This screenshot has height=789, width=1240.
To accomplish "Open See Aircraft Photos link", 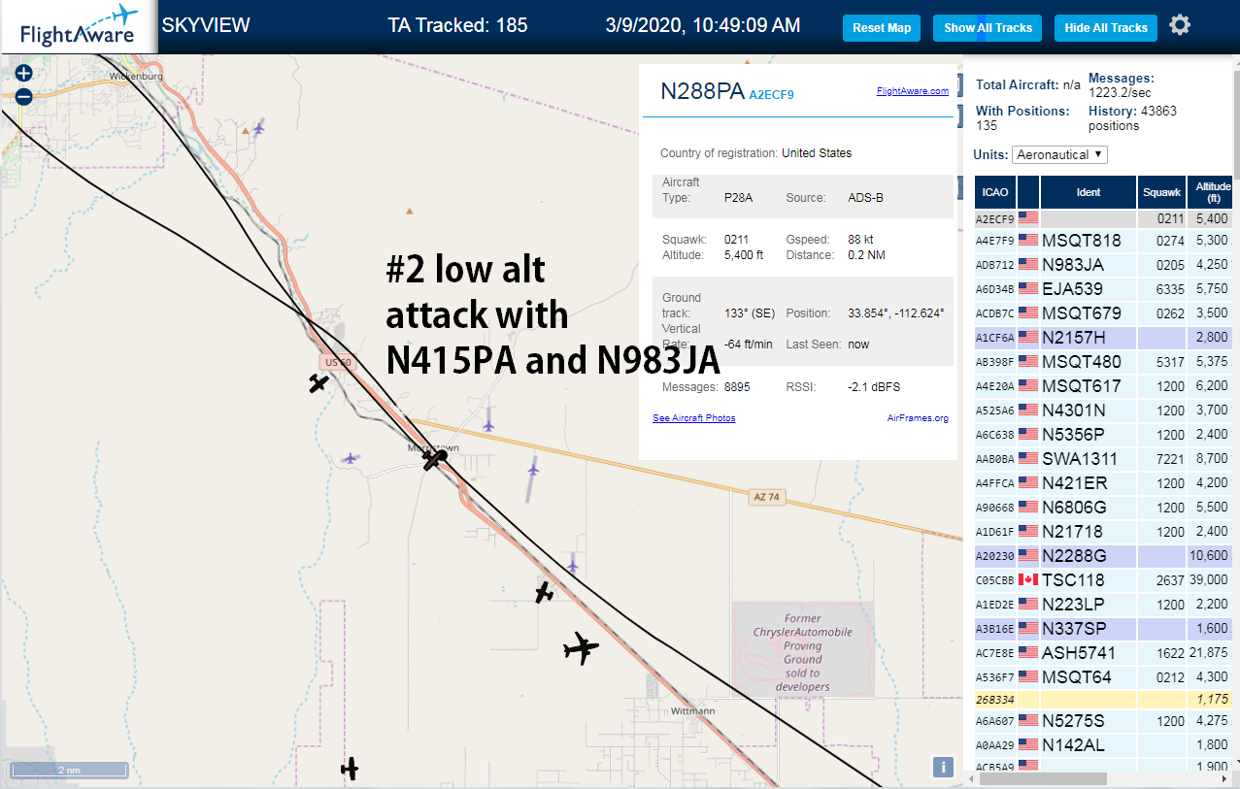I will pos(693,418).
